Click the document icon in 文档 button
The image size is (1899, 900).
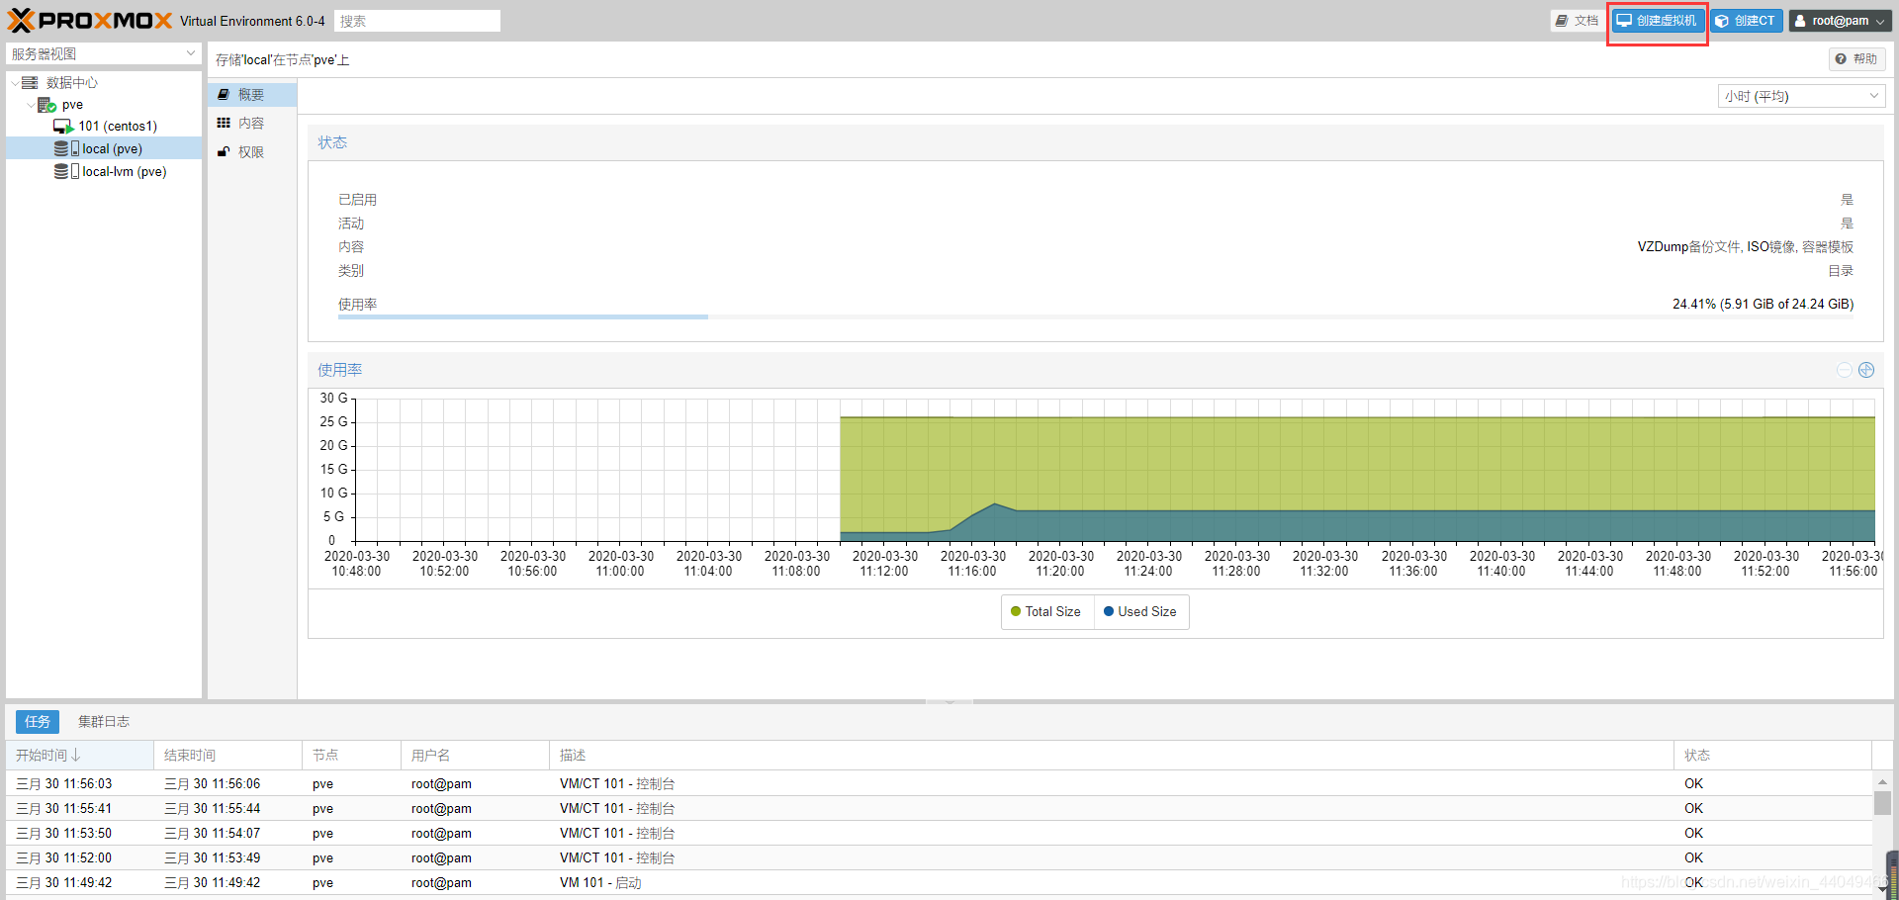pos(1562,21)
